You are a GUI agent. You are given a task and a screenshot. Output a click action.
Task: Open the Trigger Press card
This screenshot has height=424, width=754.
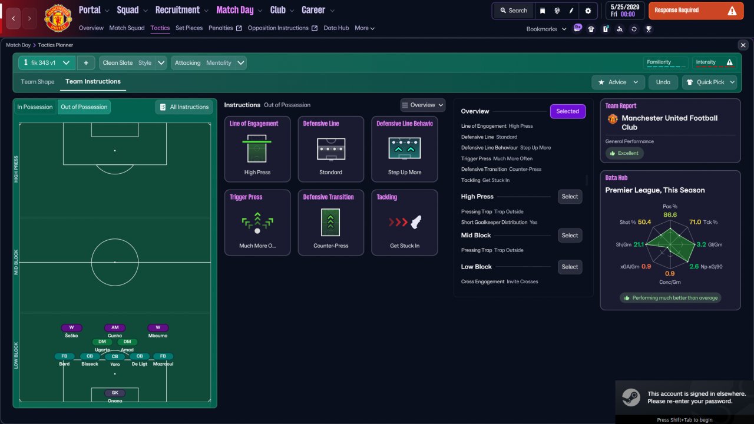coord(257,223)
